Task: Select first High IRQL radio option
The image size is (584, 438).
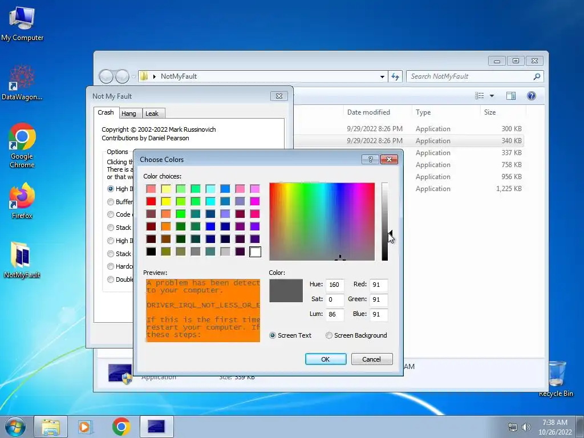Action: (111, 189)
